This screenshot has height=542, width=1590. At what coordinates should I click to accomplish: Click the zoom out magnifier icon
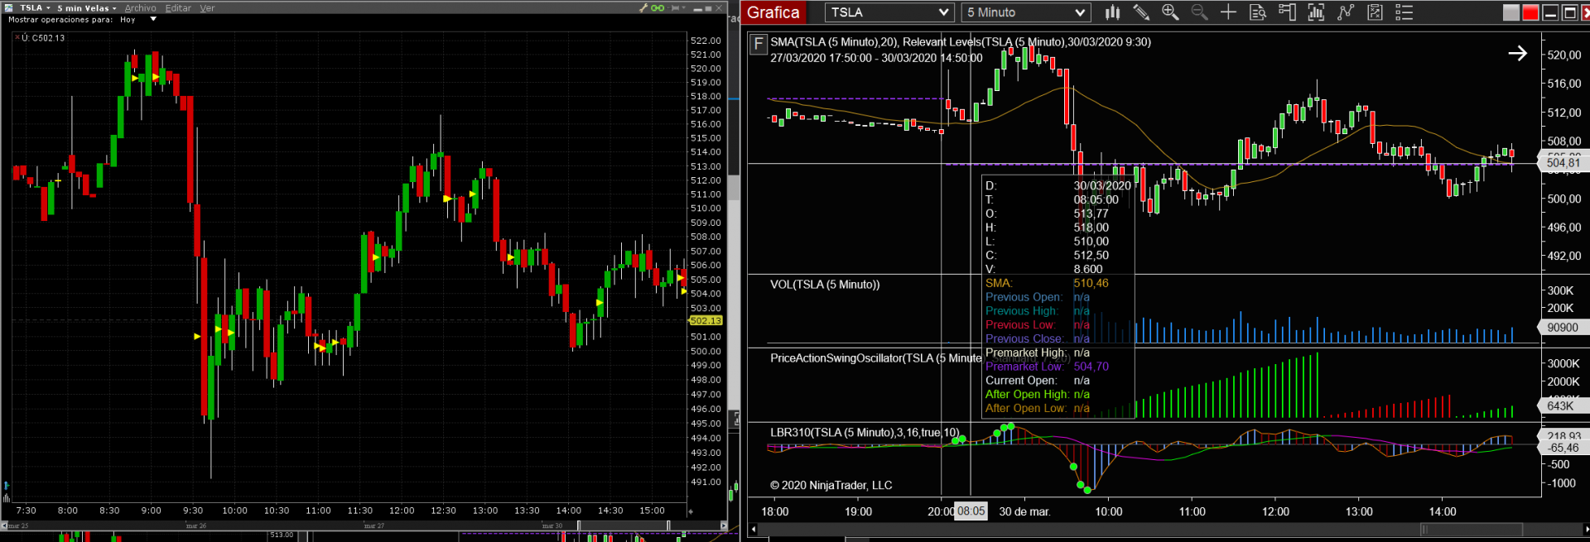1199,12
